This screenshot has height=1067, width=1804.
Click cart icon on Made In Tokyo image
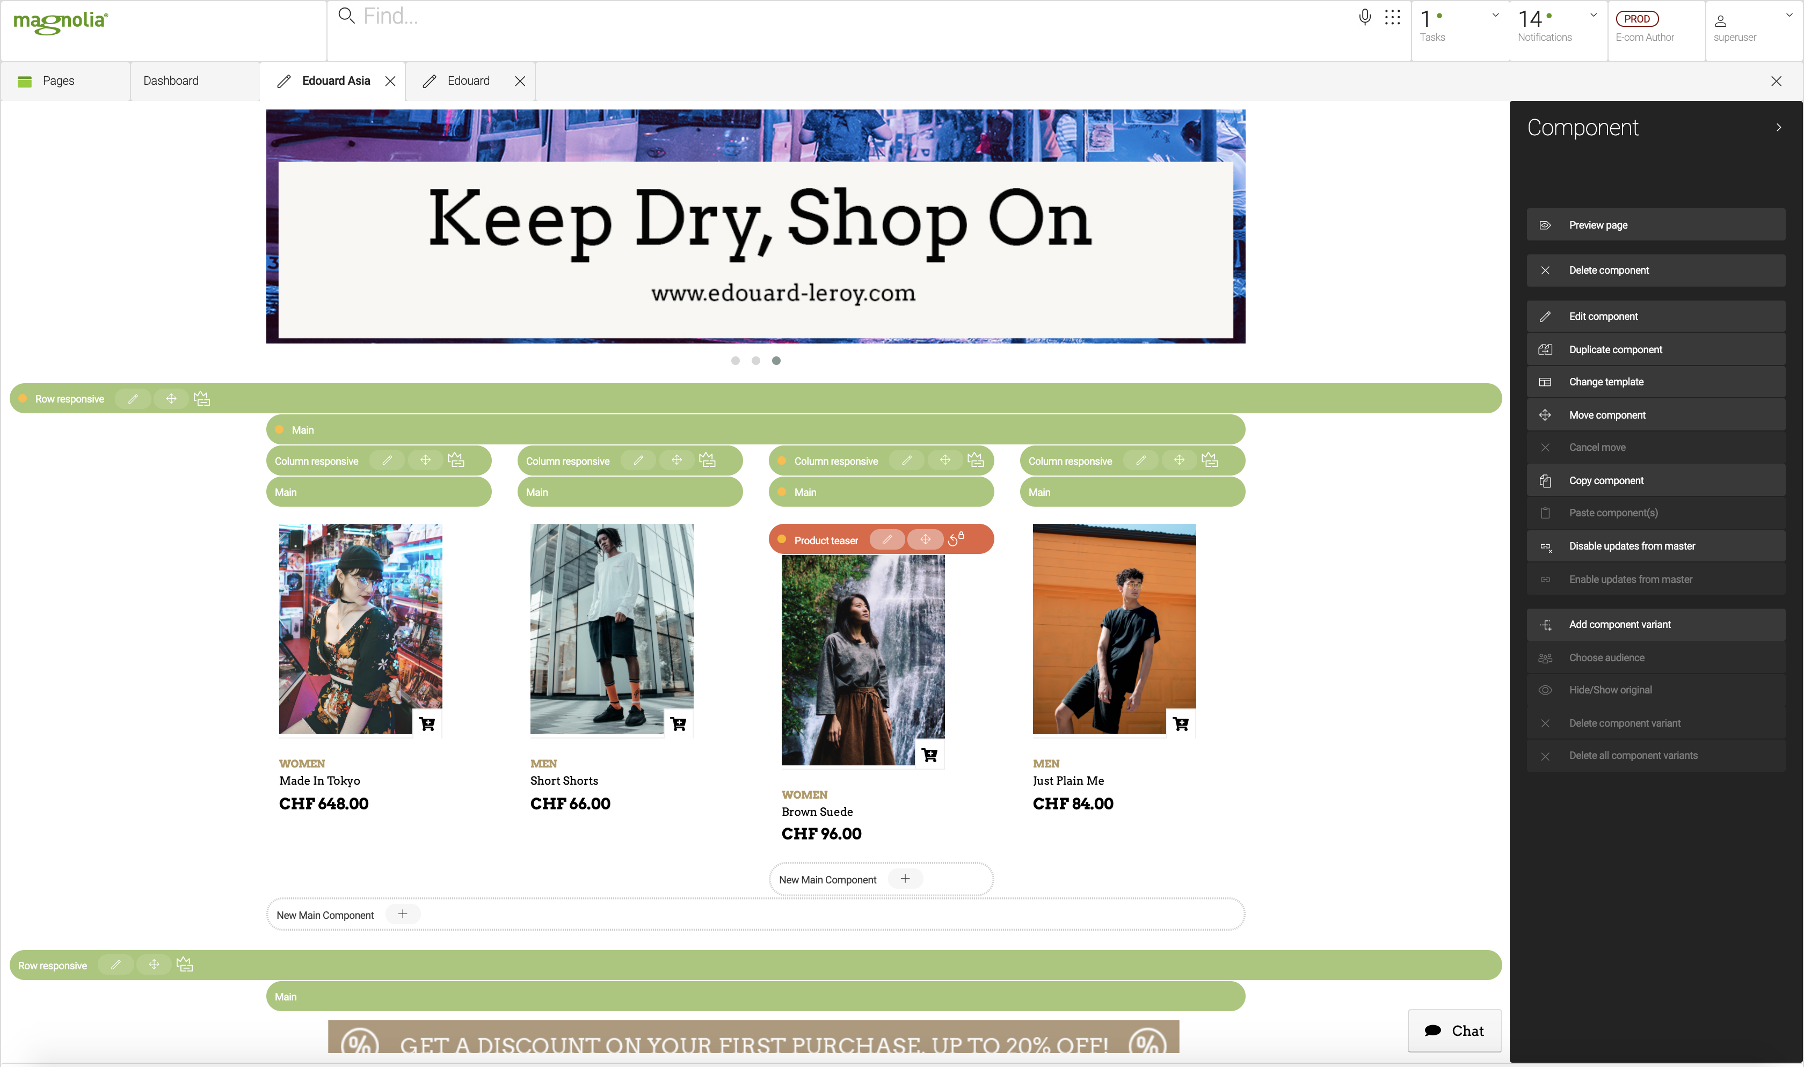(x=427, y=723)
